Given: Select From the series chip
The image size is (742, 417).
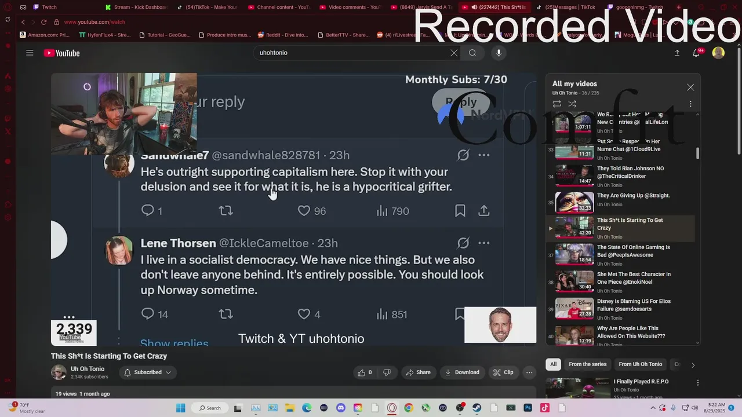Looking at the screenshot, I should point(587,364).
